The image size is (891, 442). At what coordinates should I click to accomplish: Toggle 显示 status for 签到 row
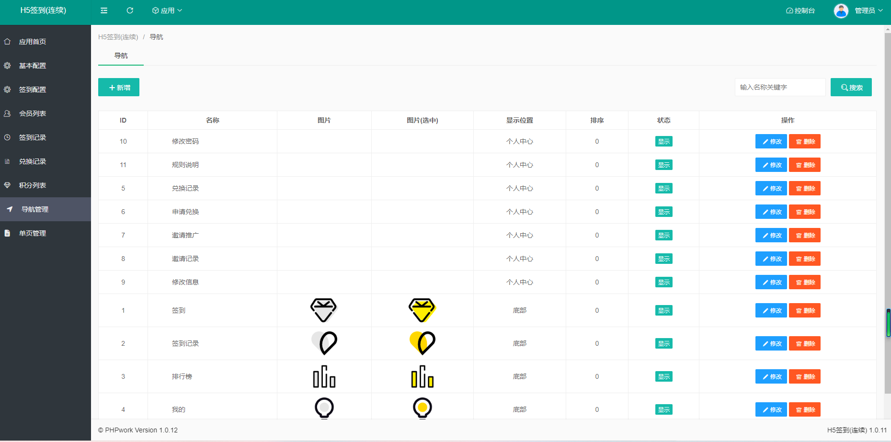664,310
